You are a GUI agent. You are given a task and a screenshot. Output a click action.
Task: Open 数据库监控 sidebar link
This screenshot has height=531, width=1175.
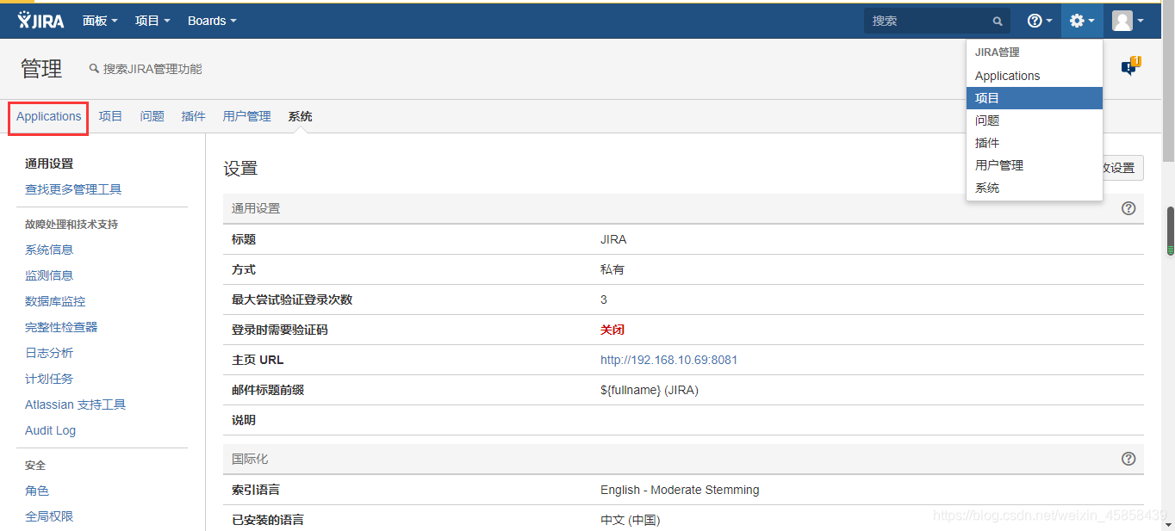click(55, 301)
